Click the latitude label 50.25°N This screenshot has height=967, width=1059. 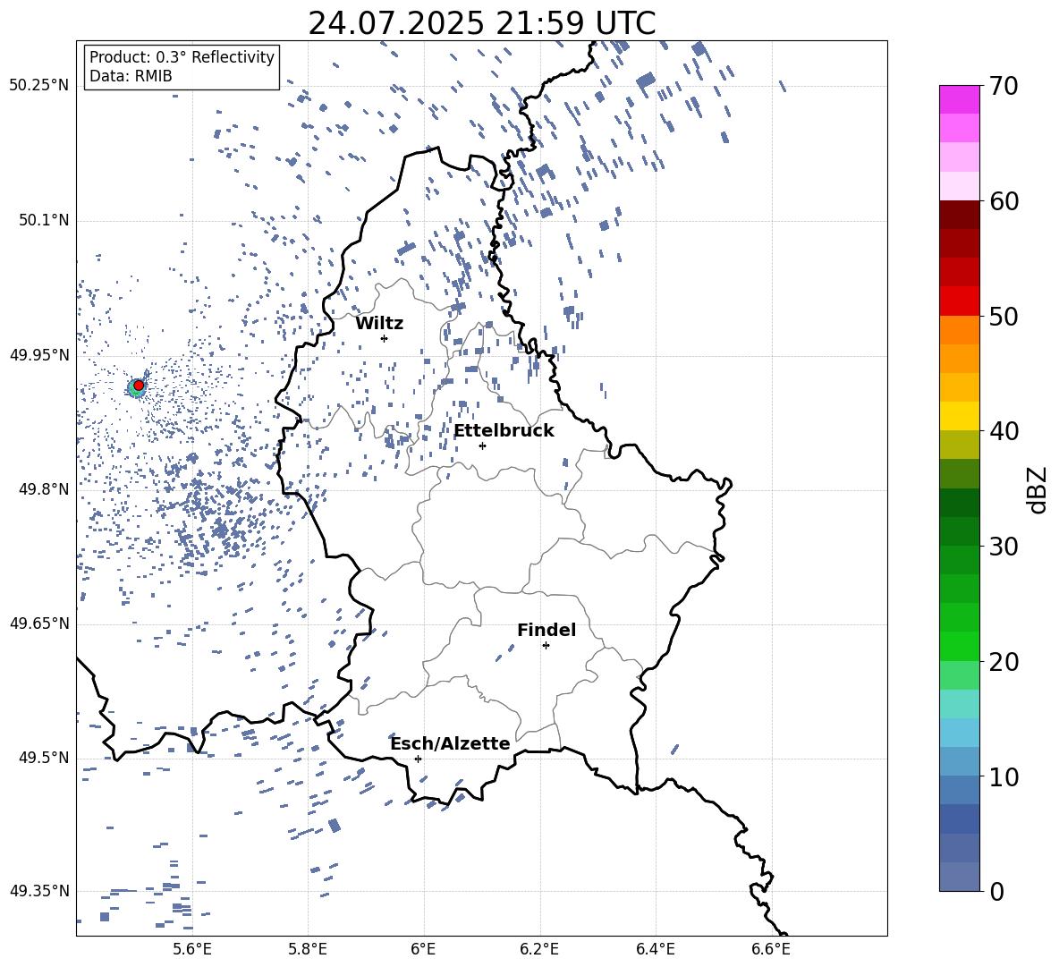point(39,86)
